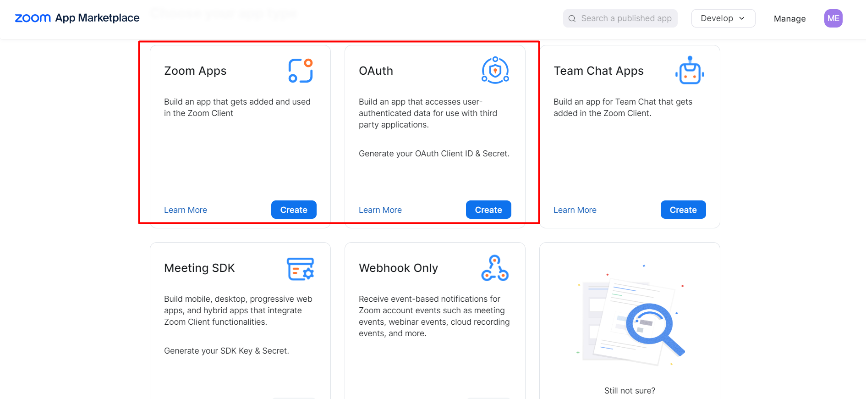Click the Webhook Only heading

coord(399,268)
